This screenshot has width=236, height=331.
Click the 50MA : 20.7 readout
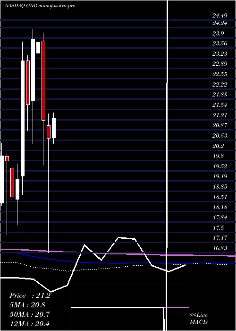tap(30, 314)
